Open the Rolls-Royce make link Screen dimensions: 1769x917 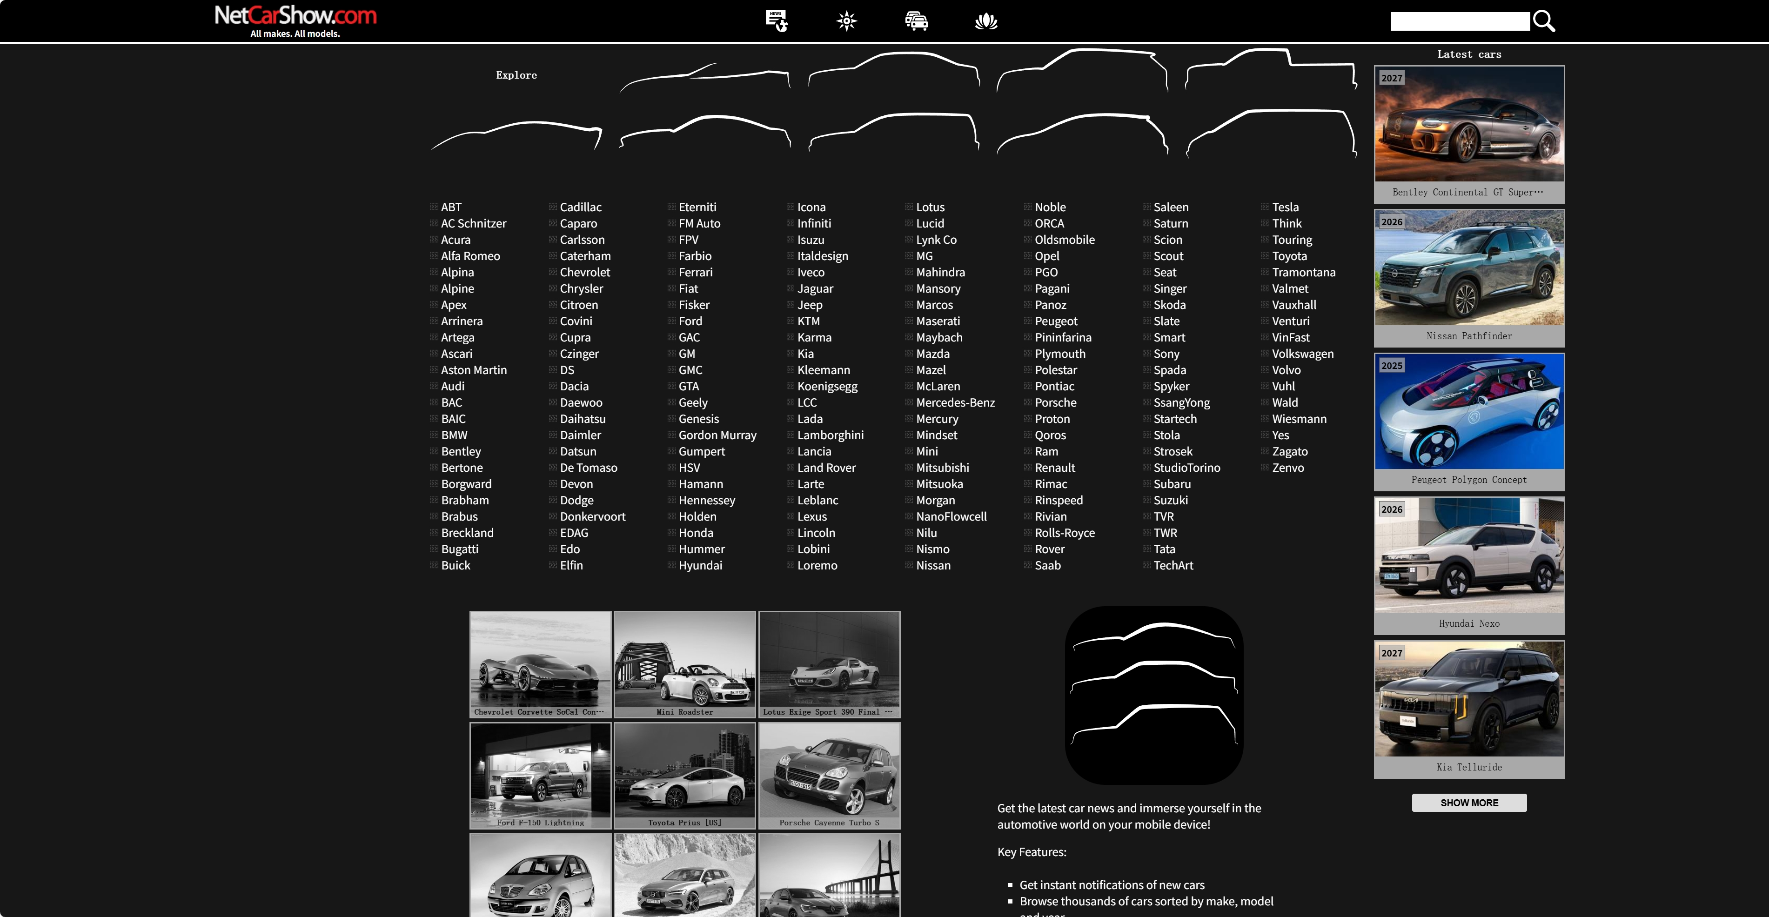(1065, 533)
